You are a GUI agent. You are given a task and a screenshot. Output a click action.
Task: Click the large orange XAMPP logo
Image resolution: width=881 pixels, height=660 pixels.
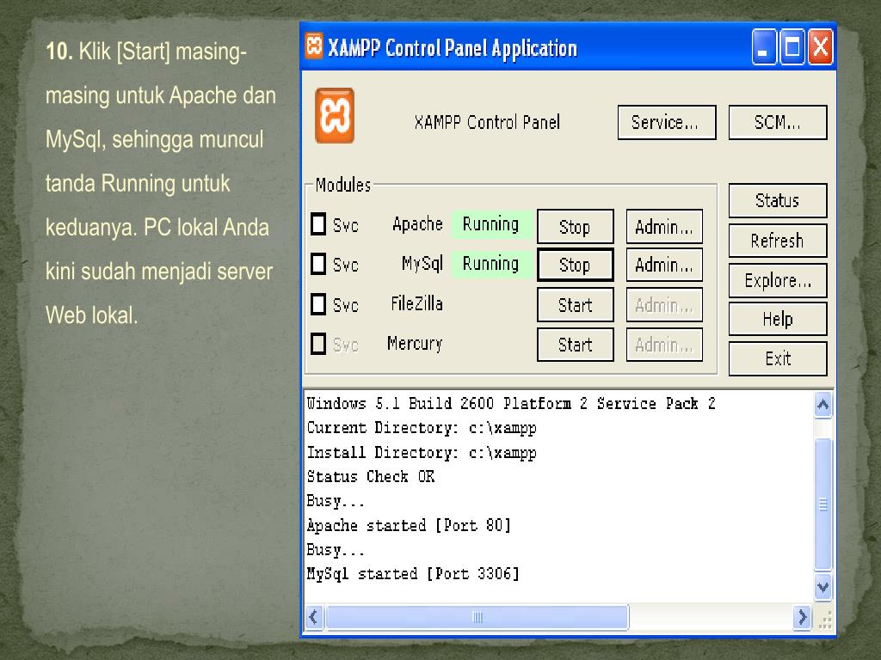pos(335,116)
